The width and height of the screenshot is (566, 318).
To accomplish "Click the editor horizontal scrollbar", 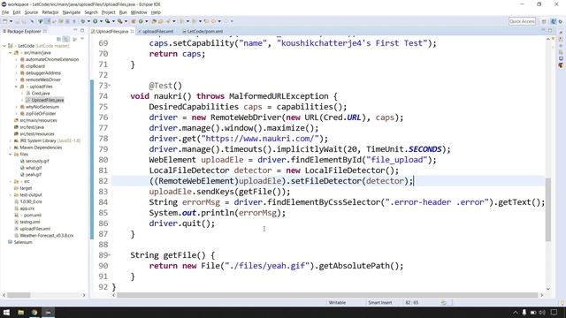I will [327, 295].
